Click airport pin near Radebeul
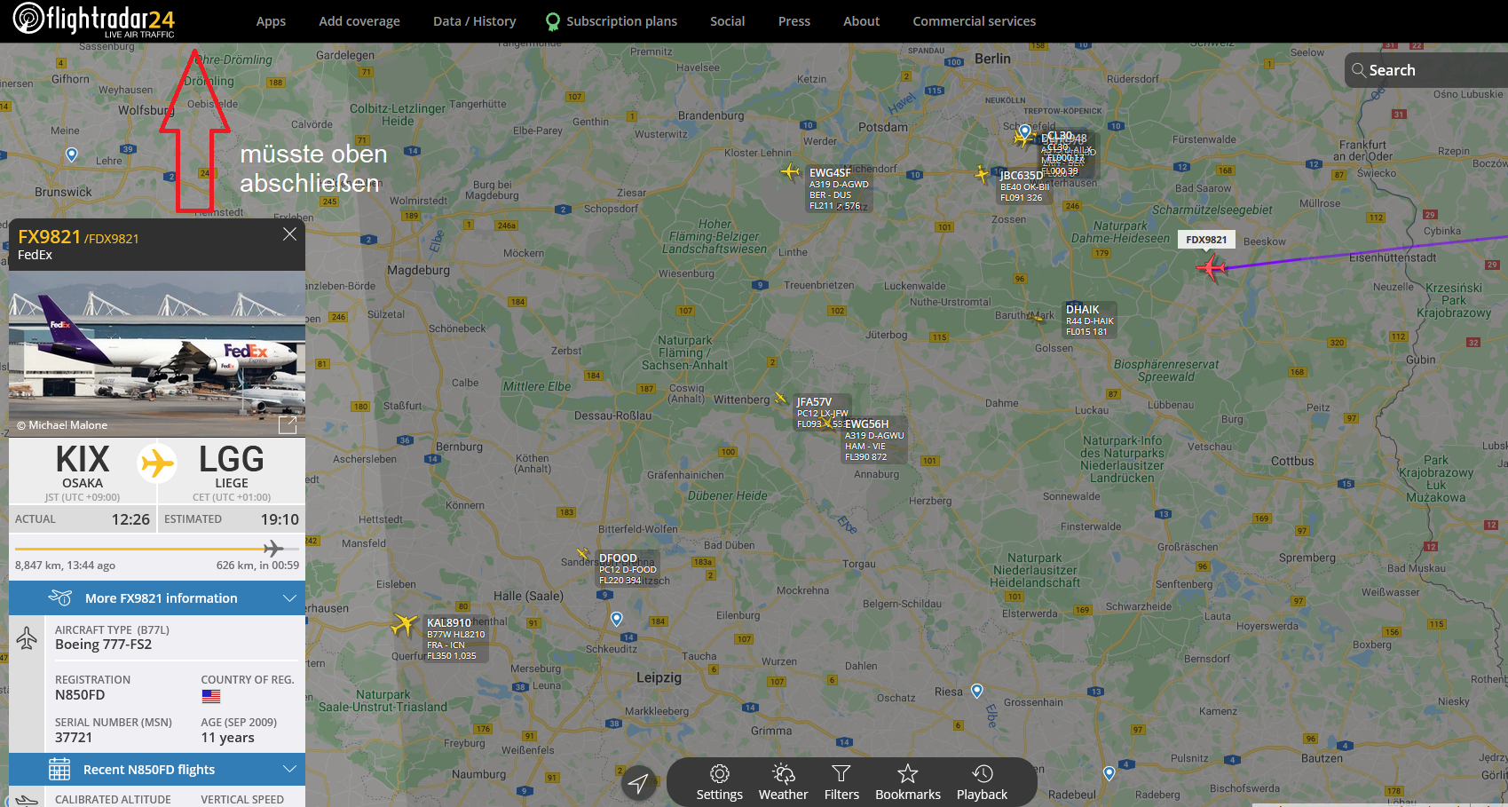This screenshot has height=807, width=1508. [x=1109, y=773]
